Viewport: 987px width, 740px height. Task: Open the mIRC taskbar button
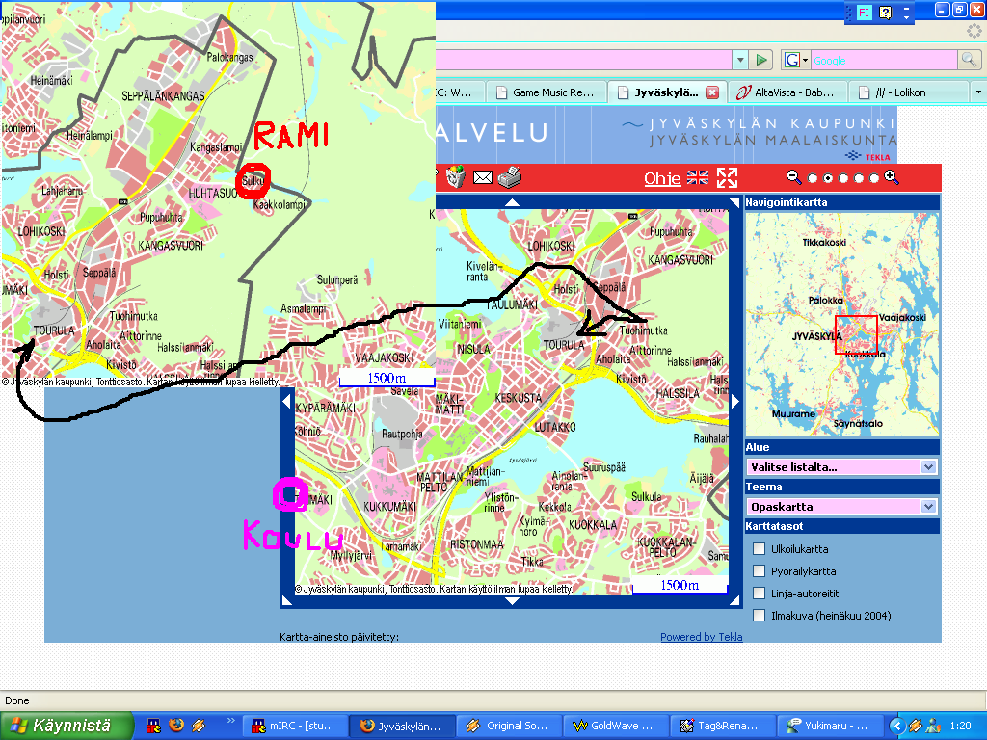coord(293,726)
